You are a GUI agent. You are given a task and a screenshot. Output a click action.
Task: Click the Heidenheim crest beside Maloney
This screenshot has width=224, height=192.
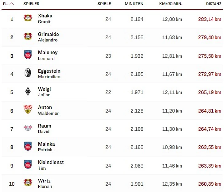(x=28, y=55)
